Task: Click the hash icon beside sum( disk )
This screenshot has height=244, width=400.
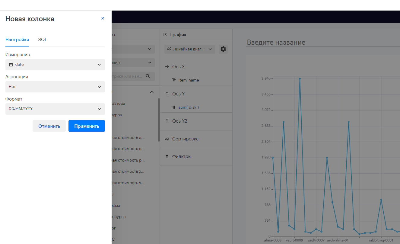Action: point(174,107)
